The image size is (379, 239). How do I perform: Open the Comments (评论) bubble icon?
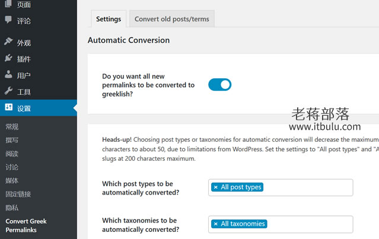pyautogui.click(x=8, y=20)
